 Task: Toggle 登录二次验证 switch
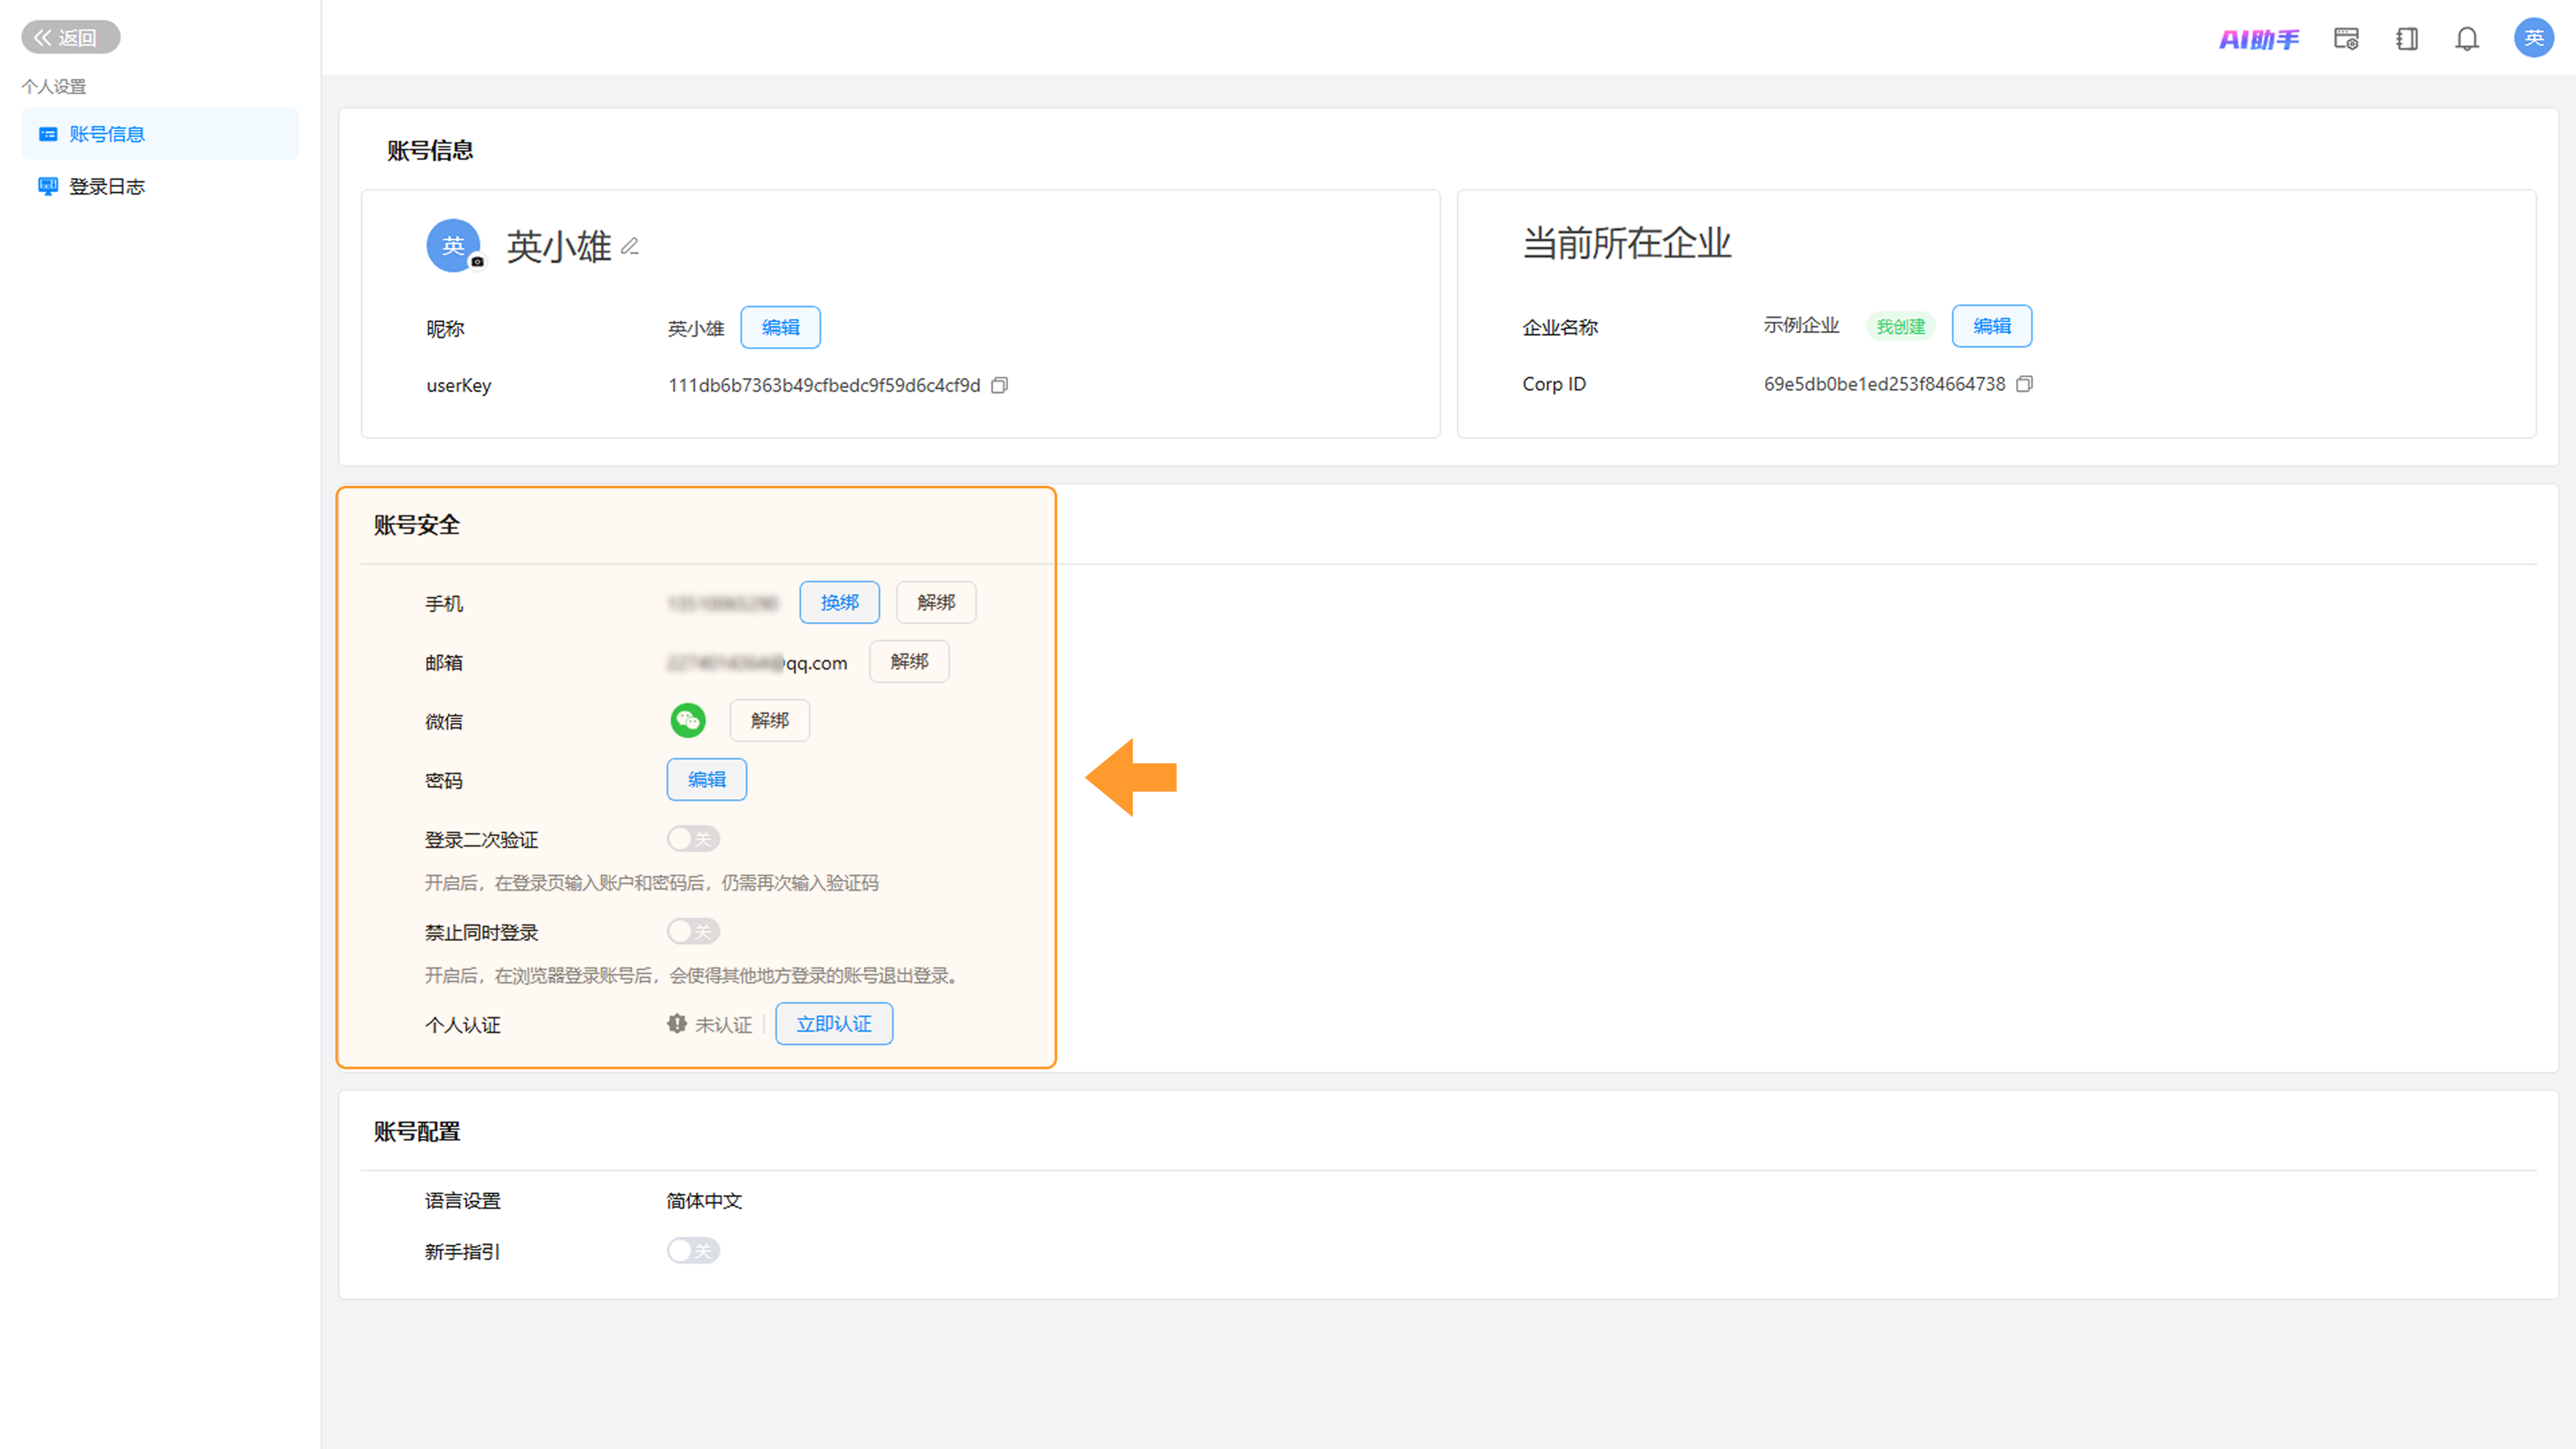pos(693,839)
